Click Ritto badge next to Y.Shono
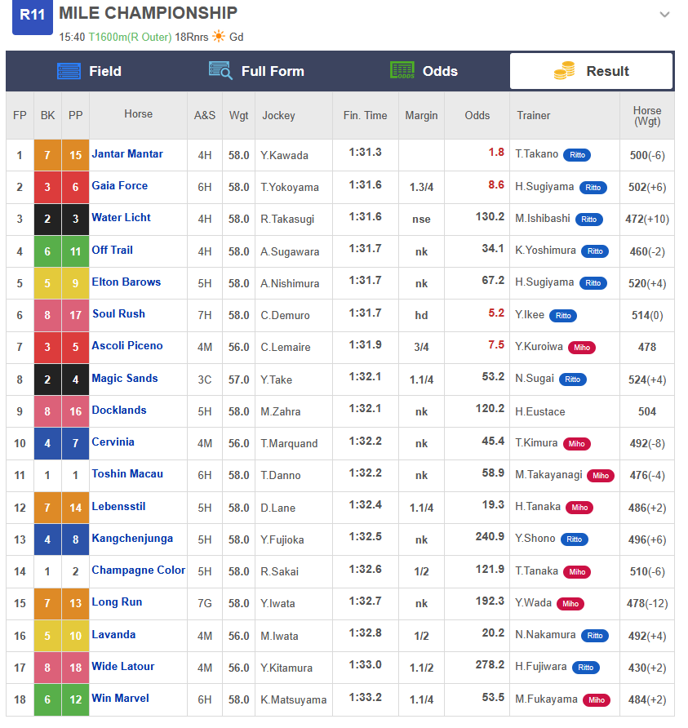The image size is (688, 728). 575,539
